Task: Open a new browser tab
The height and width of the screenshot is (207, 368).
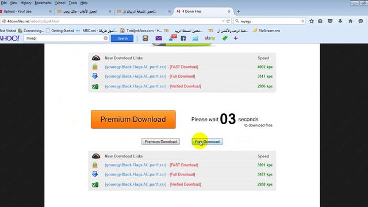Action: [x=239, y=11]
